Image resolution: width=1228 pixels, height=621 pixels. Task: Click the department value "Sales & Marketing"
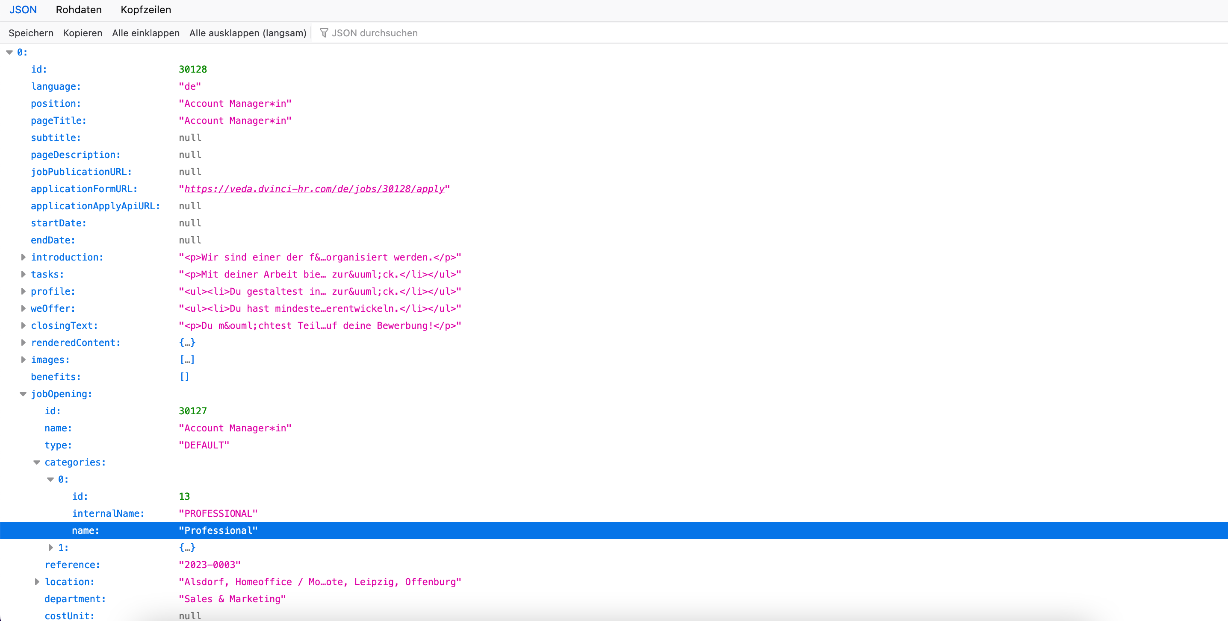pyautogui.click(x=232, y=599)
